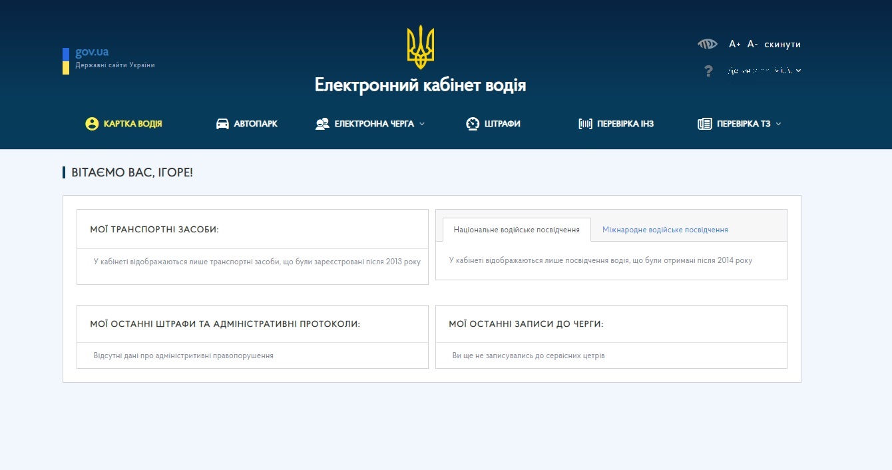Image resolution: width=892 pixels, height=470 pixels.
Task: Open the Штрафи menu item
Action: (x=502, y=124)
